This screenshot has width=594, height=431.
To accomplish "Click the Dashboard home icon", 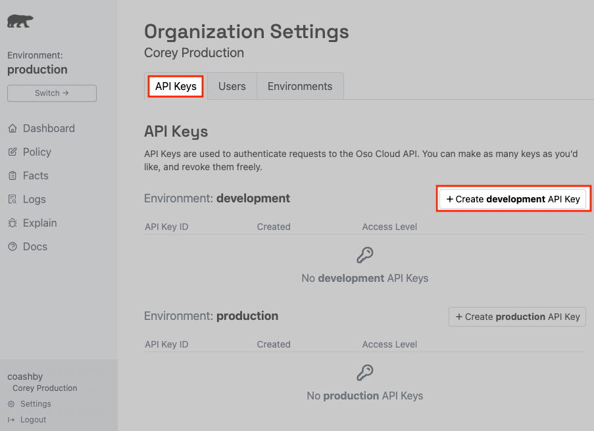I will click(x=12, y=129).
